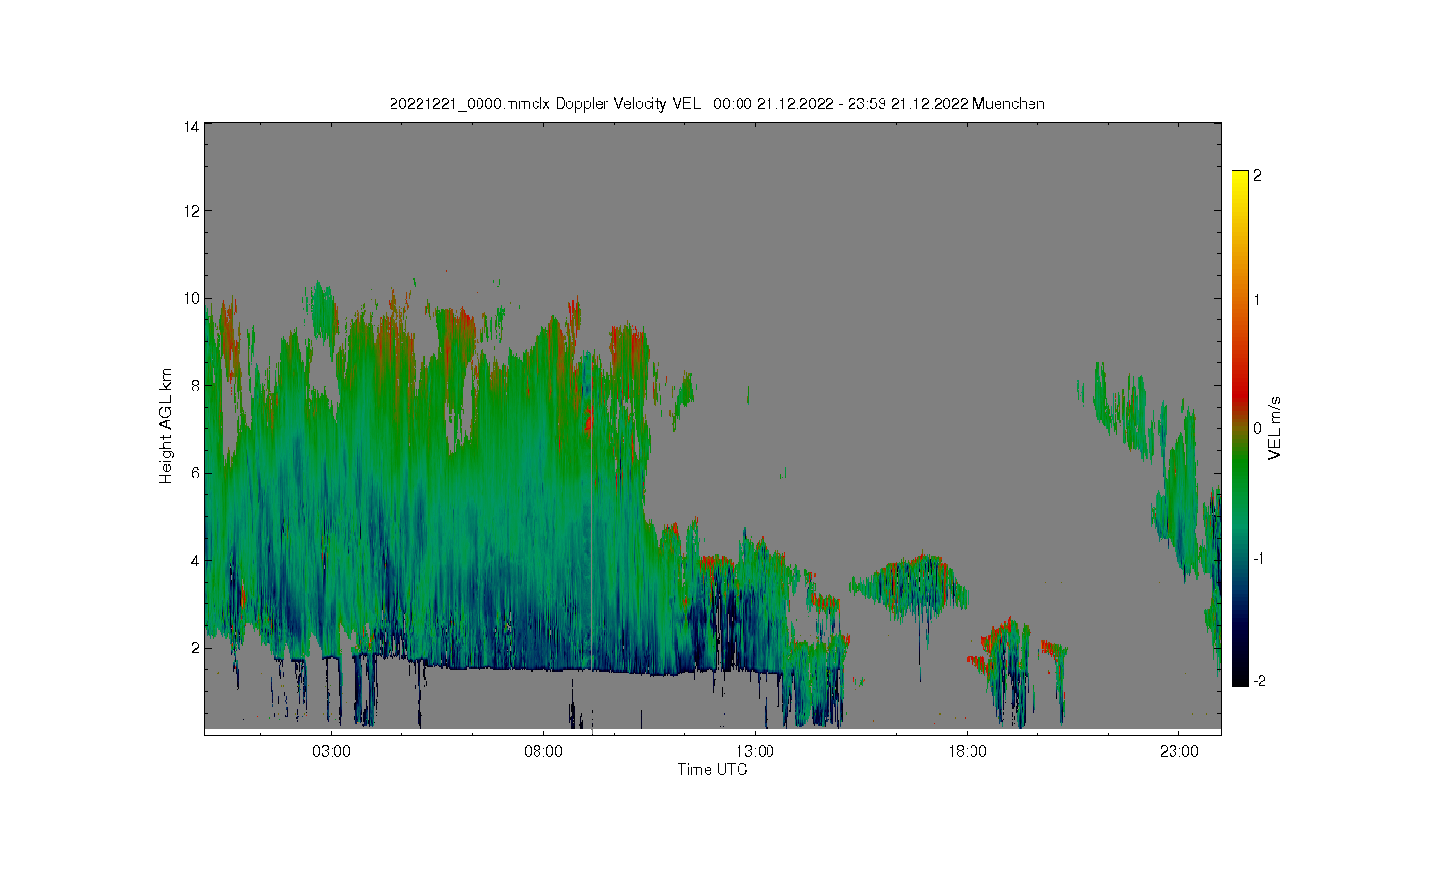
Task: Click the colorbar tick label '-1'
Action: 1260,558
